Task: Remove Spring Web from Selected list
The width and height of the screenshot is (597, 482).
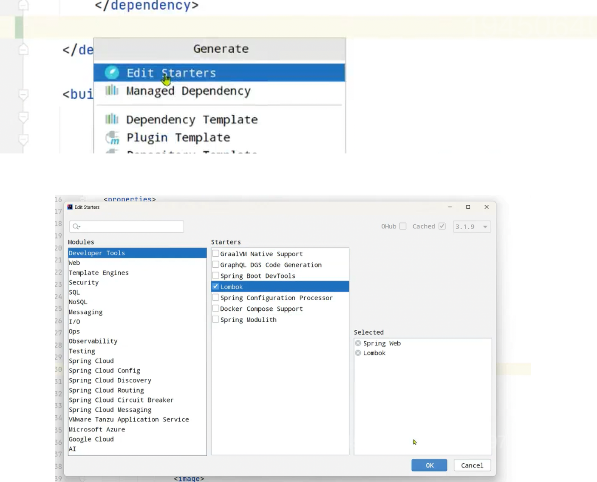Action: click(358, 343)
